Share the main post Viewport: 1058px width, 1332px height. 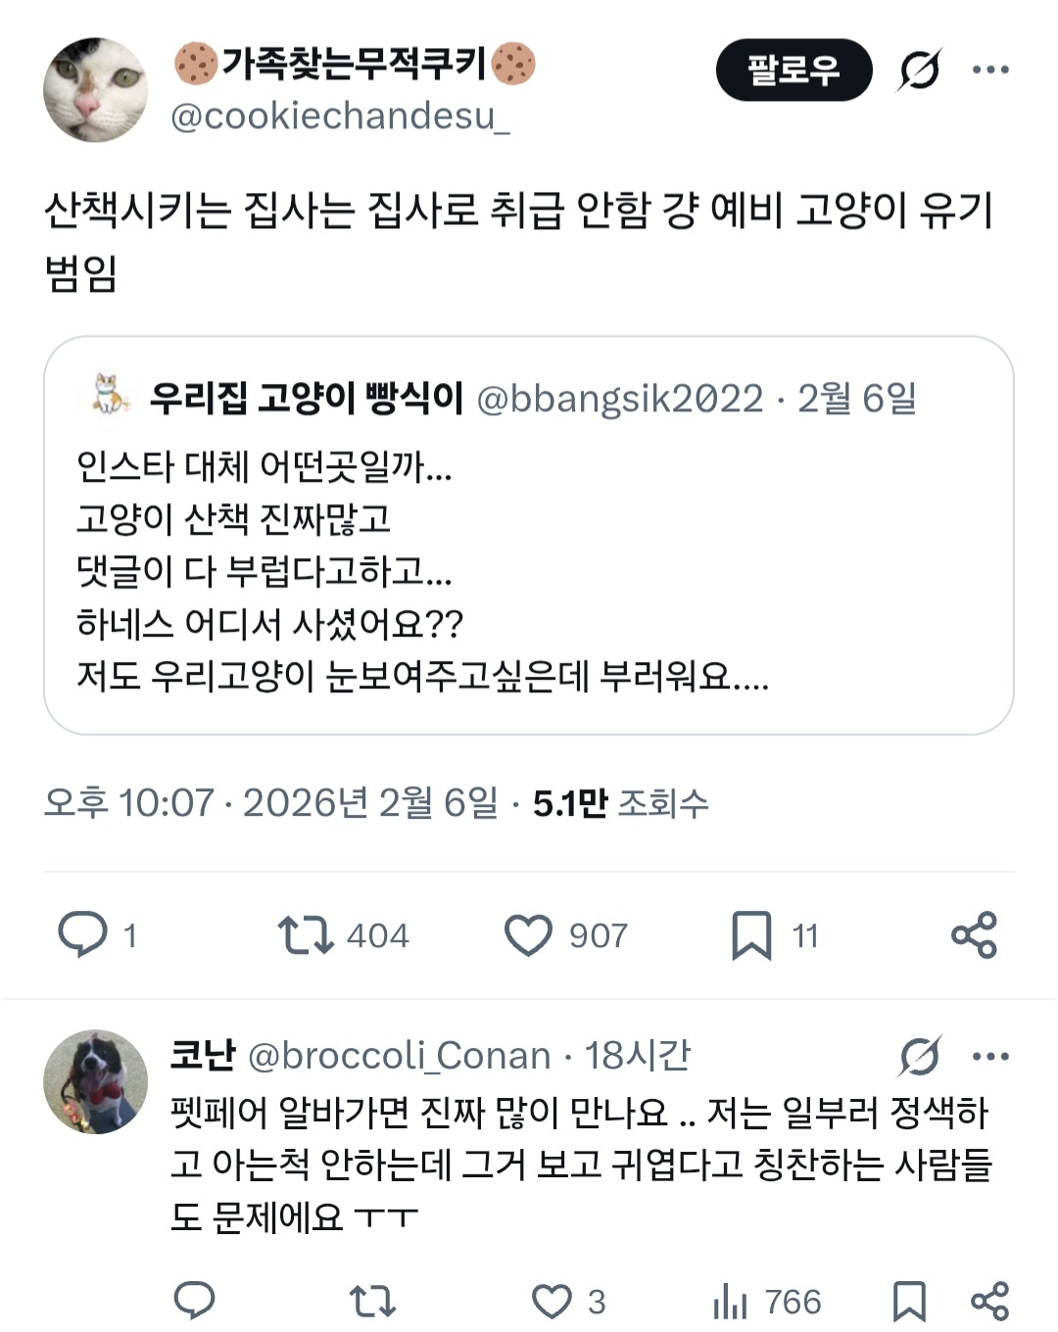tap(974, 934)
